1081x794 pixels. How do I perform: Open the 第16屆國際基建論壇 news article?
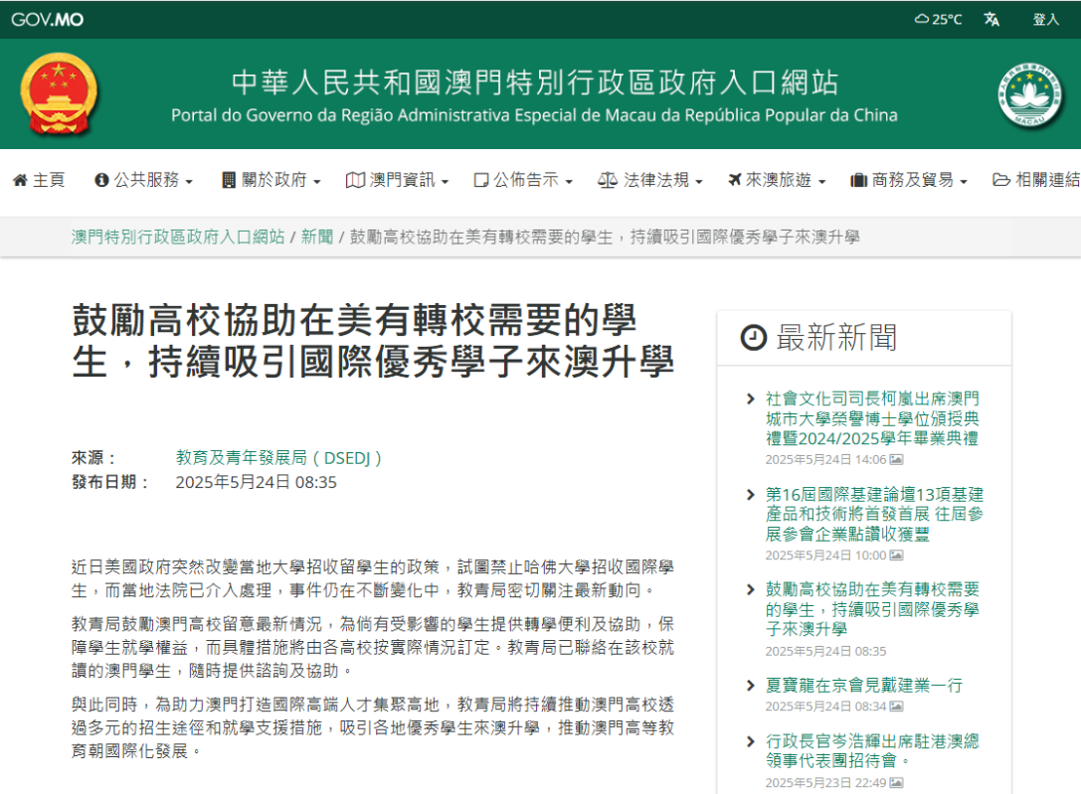[x=874, y=514]
